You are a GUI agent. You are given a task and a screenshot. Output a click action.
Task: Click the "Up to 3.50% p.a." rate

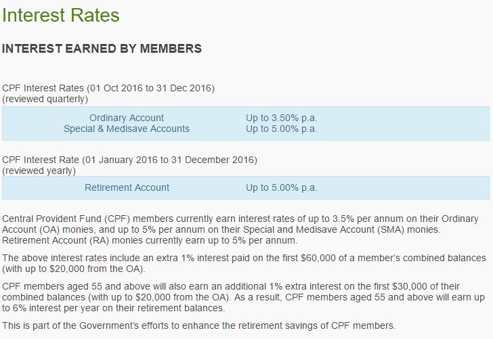281,118
